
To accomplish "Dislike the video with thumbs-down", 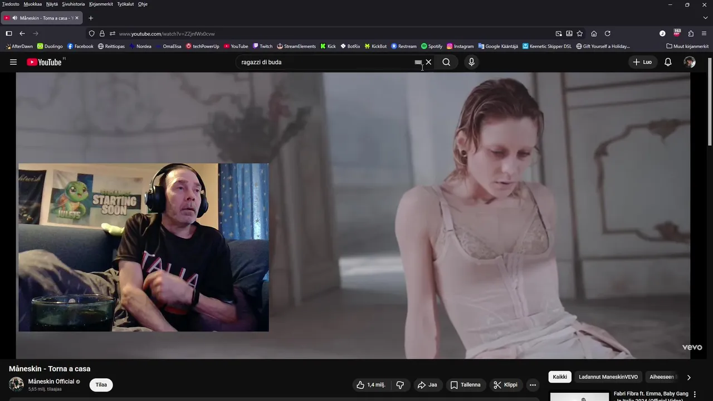I will [400, 385].
